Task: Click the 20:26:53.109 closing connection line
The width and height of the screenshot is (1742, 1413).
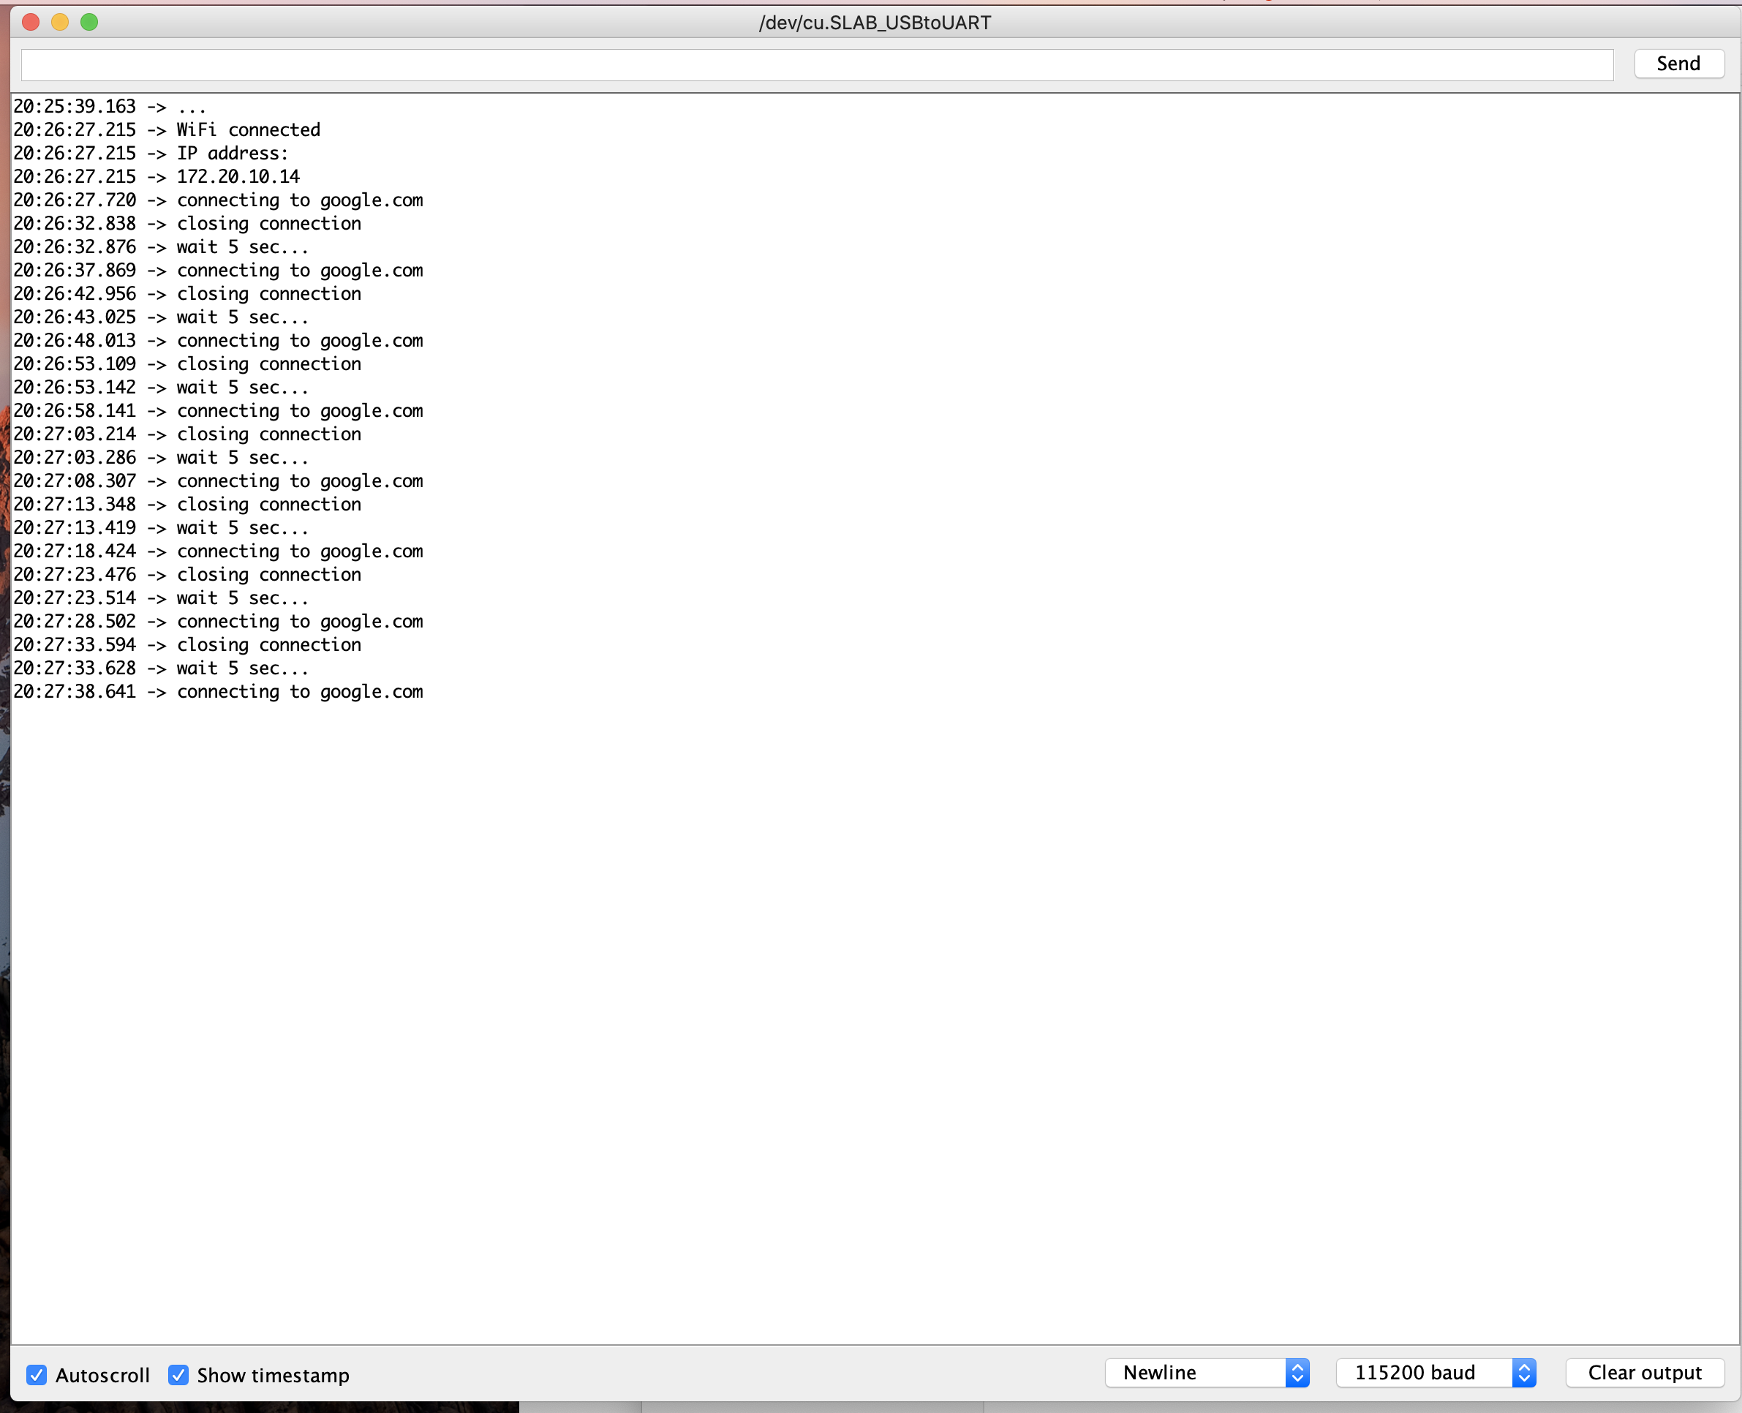Action: coord(187,363)
